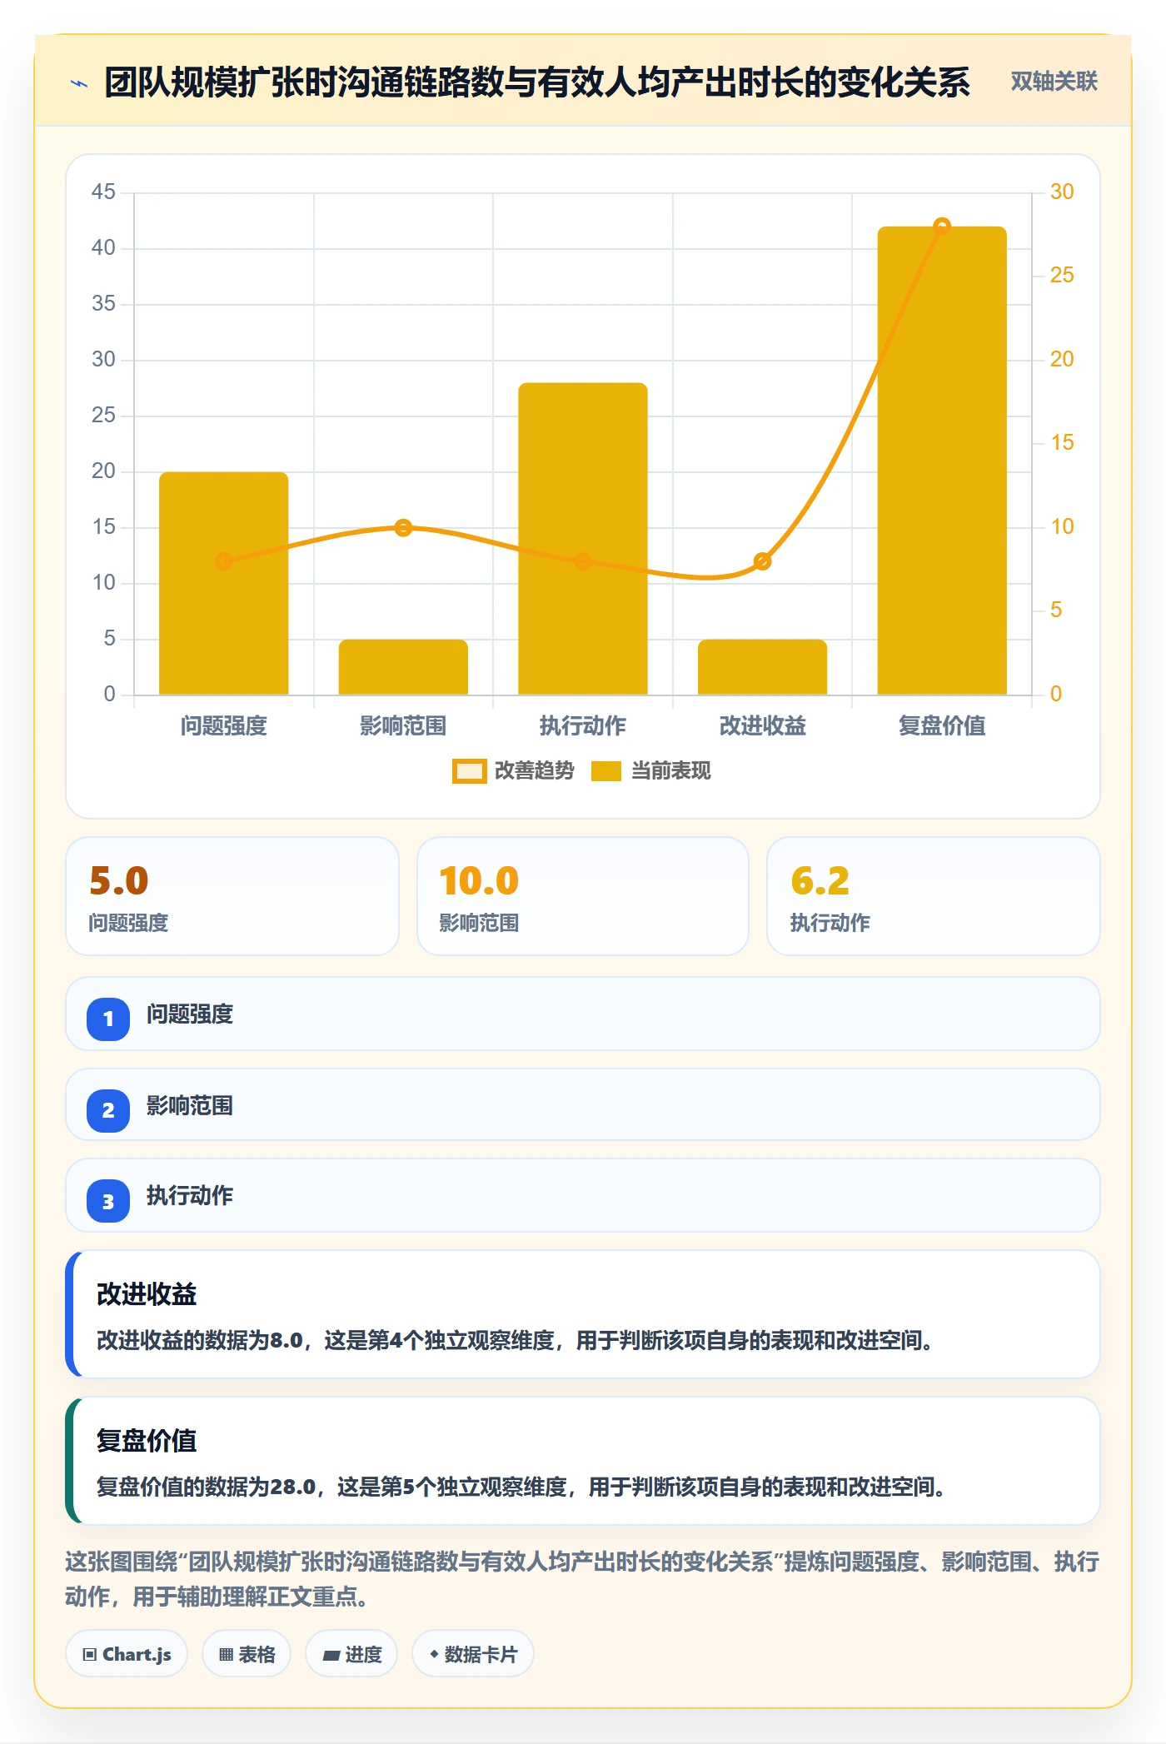This screenshot has height=1744, width=1166.
Task: Click the 25 tick on the right orange axis
Action: tap(1062, 276)
